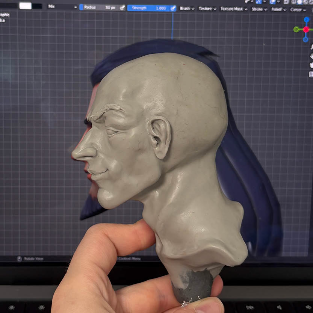Toggle X-ray mode icon

[x=286, y=2]
